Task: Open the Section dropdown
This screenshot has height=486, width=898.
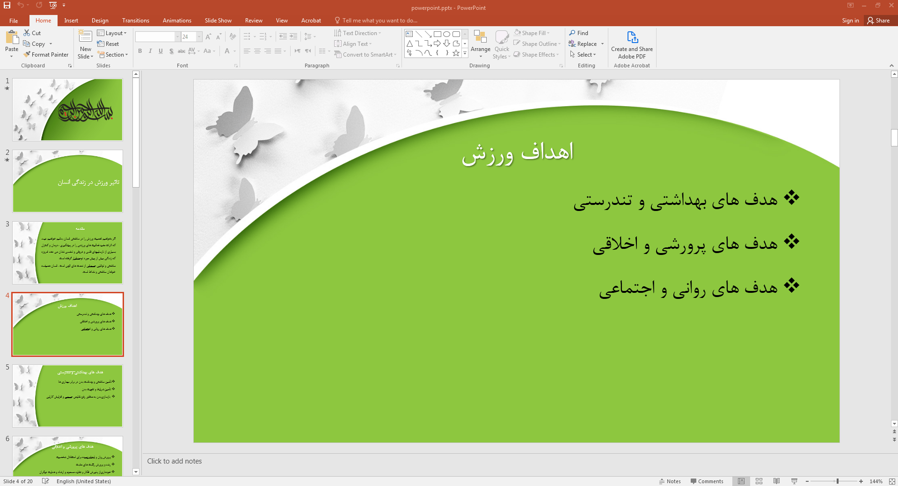Action: click(x=112, y=54)
